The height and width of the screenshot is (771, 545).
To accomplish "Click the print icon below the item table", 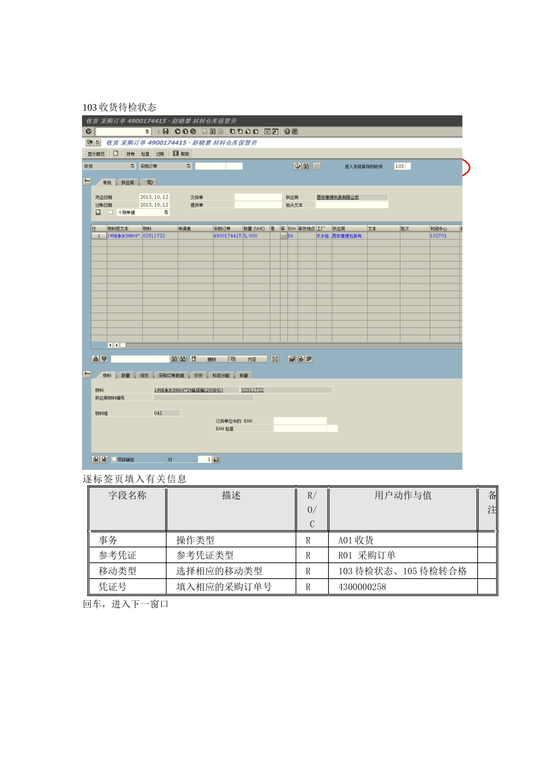I will coord(96,359).
